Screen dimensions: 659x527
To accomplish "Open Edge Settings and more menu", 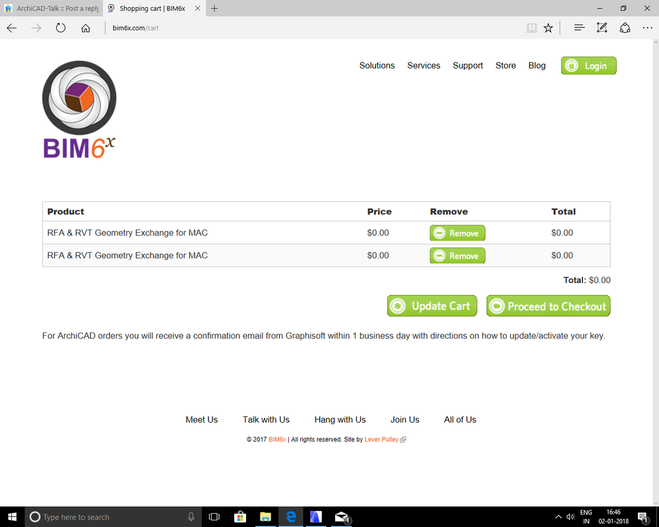I will [647, 28].
